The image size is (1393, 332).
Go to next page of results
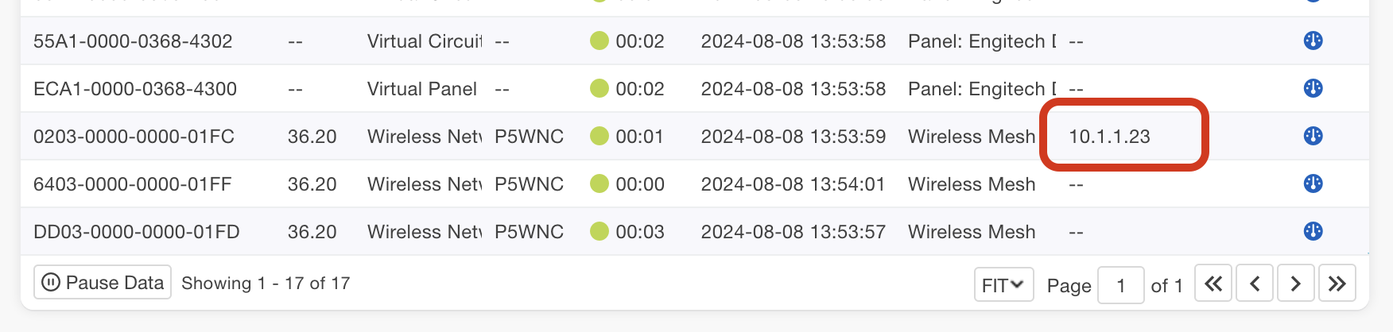1295,284
